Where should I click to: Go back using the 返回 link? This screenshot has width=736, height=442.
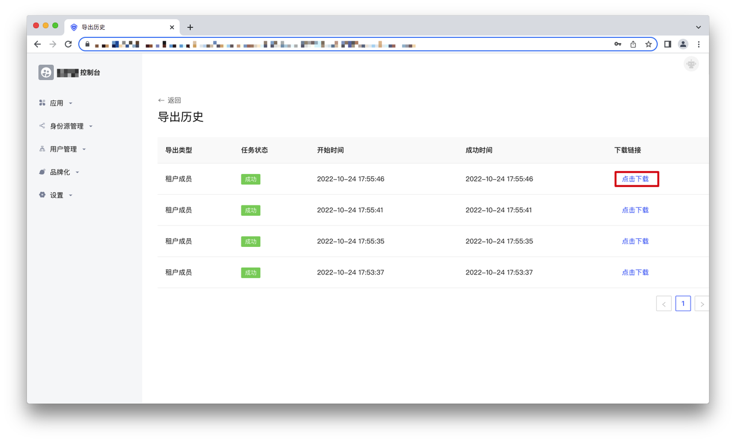click(x=170, y=100)
